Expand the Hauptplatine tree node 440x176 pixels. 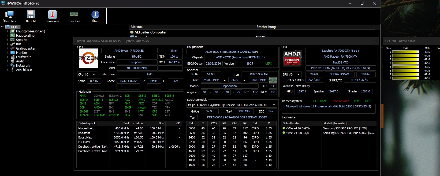[8, 36]
